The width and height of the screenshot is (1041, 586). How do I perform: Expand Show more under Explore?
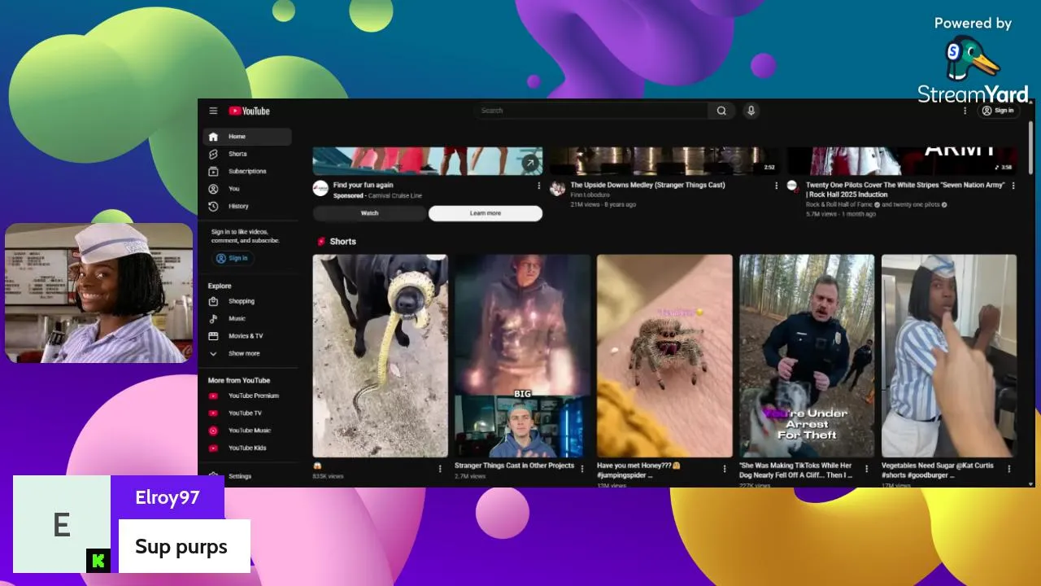pos(247,353)
